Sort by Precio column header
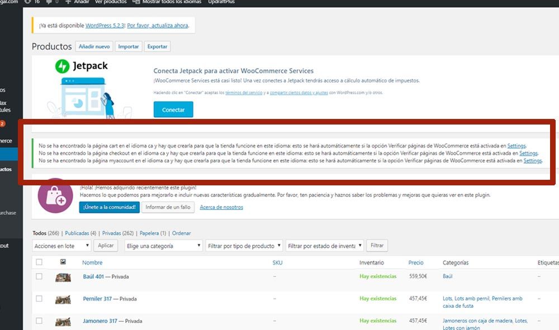Screen dimensions: 559x330 click(x=416, y=262)
